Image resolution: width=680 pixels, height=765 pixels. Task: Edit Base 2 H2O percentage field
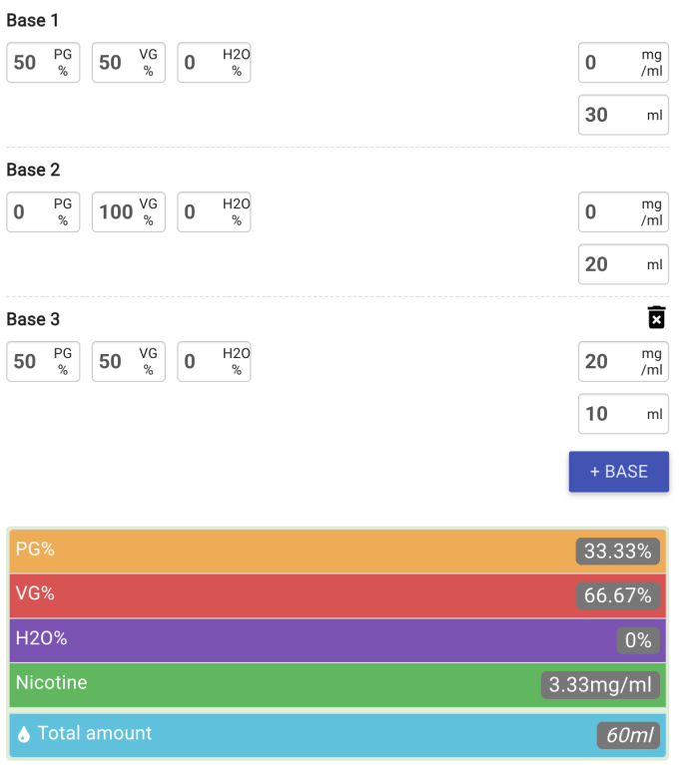tap(214, 211)
